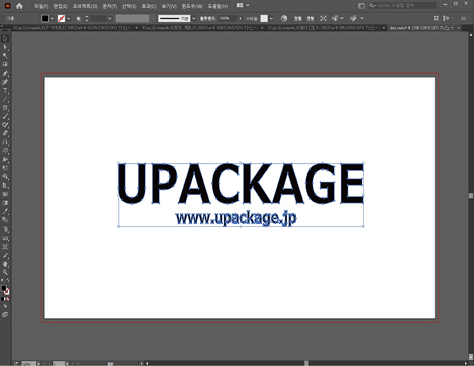Choose the Column Graph tool

tap(5, 238)
